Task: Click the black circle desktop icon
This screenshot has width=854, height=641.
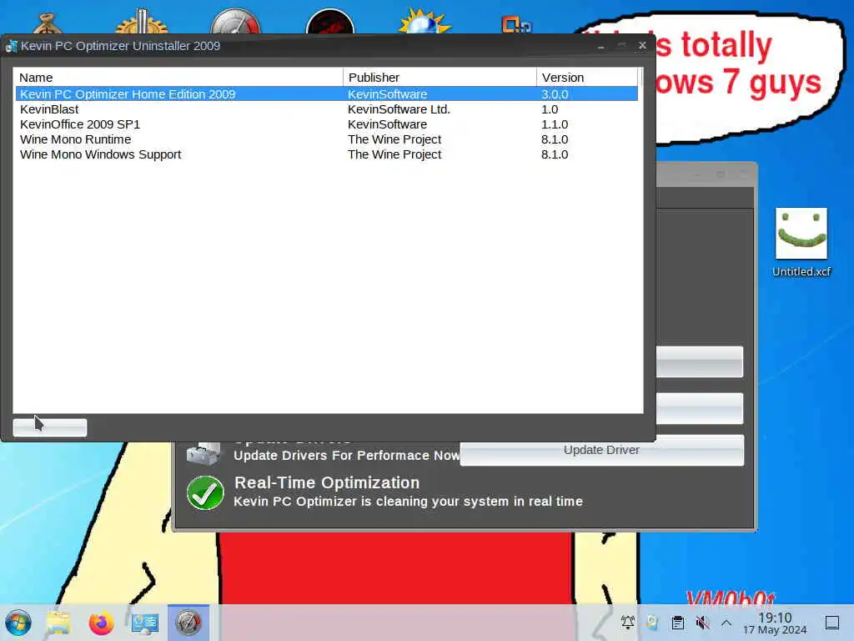Action: click(x=330, y=21)
